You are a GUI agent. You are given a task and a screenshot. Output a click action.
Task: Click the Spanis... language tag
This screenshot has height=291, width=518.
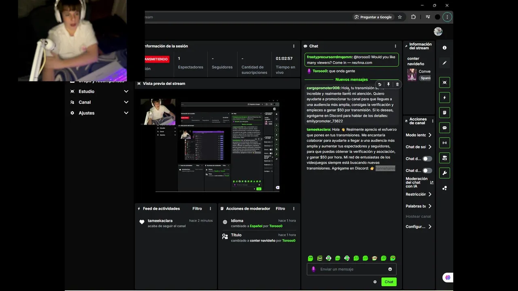(x=425, y=78)
